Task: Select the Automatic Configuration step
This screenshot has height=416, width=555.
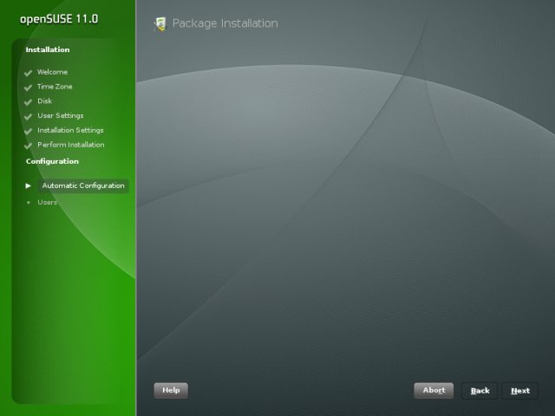Action: 83,185
